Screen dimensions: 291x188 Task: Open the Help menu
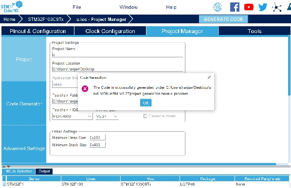(x=171, y=7)
